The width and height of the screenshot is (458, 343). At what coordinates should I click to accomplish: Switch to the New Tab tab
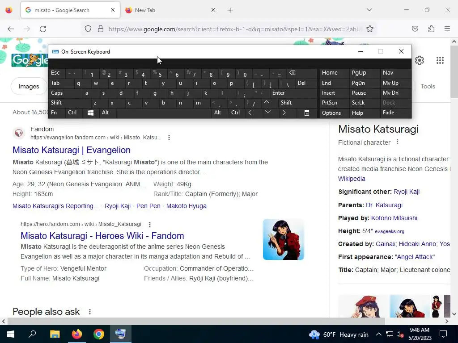170,10
